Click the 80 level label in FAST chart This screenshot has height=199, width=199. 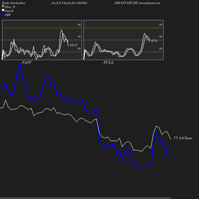click(79, 25)
